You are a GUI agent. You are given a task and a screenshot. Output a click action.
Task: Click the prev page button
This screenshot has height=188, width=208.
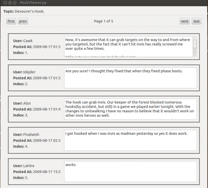pyautogui.click(x=23, y=21)
